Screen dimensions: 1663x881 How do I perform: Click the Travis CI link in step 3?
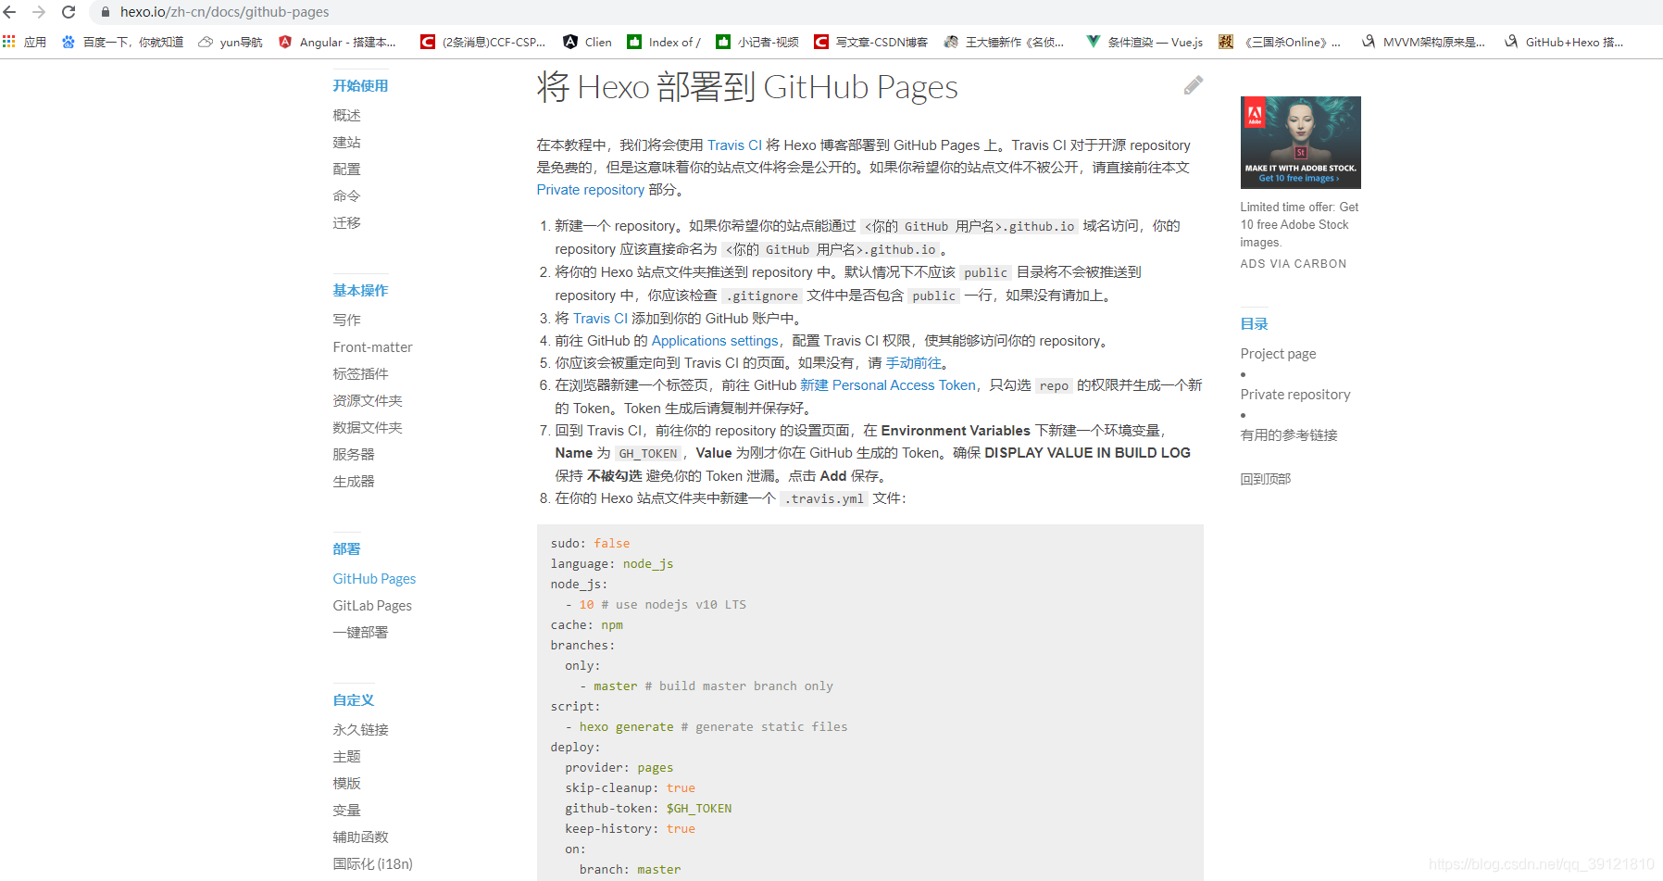pyautogui.click(x=600, y=319)
